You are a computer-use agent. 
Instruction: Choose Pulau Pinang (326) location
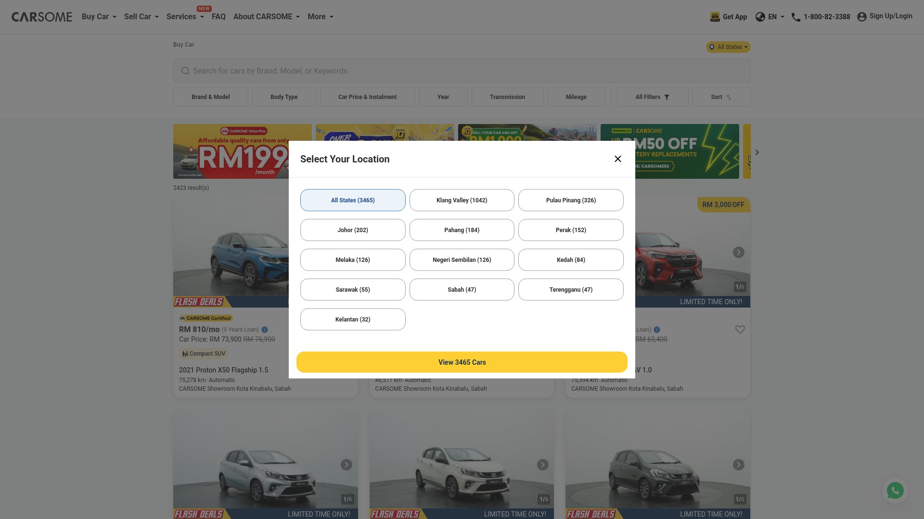tap(571, 200)
